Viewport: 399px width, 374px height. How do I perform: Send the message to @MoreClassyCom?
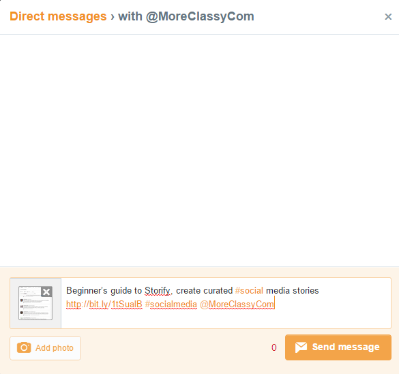click(338, 347)
